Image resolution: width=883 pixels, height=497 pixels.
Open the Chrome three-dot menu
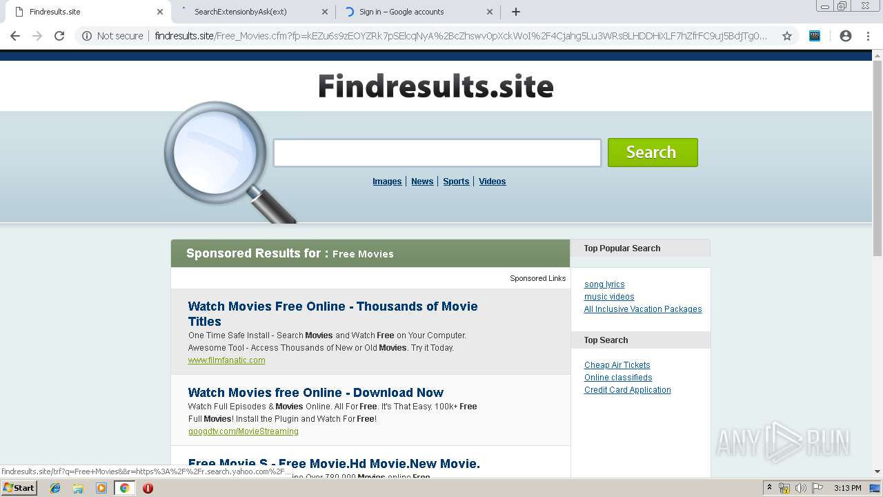868,36
